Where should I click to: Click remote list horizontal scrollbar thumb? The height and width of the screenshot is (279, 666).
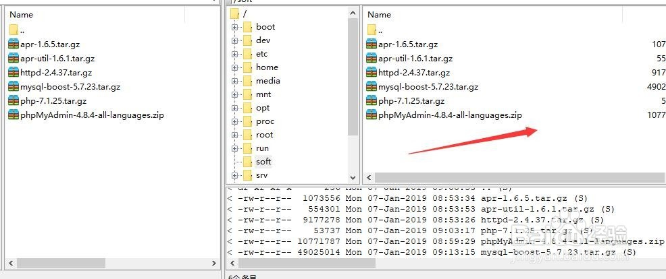(x=519, y=178)
